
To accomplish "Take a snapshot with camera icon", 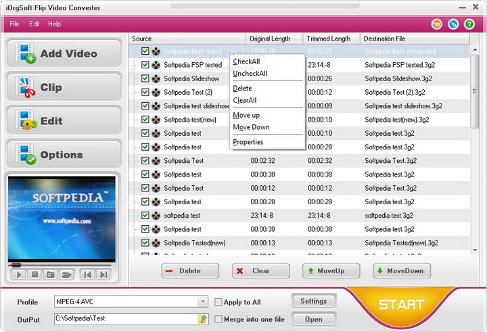I will (x=50, y=275).
